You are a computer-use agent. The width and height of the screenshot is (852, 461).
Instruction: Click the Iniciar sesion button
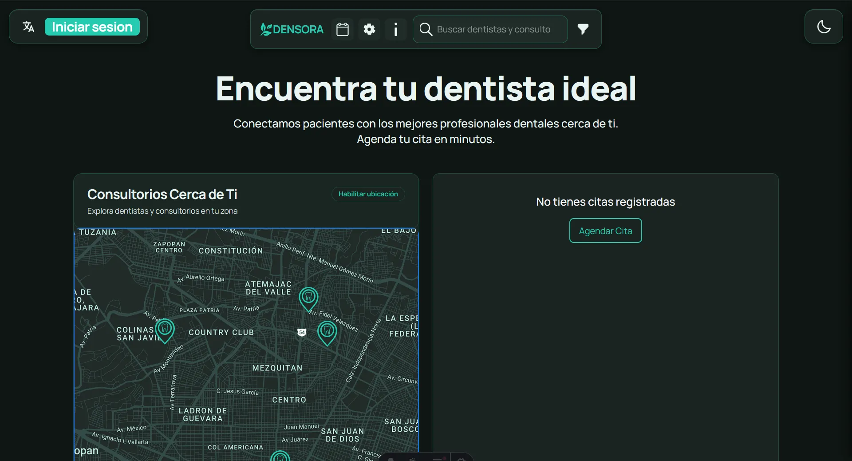pyautogui.click(x=92, y=27)
